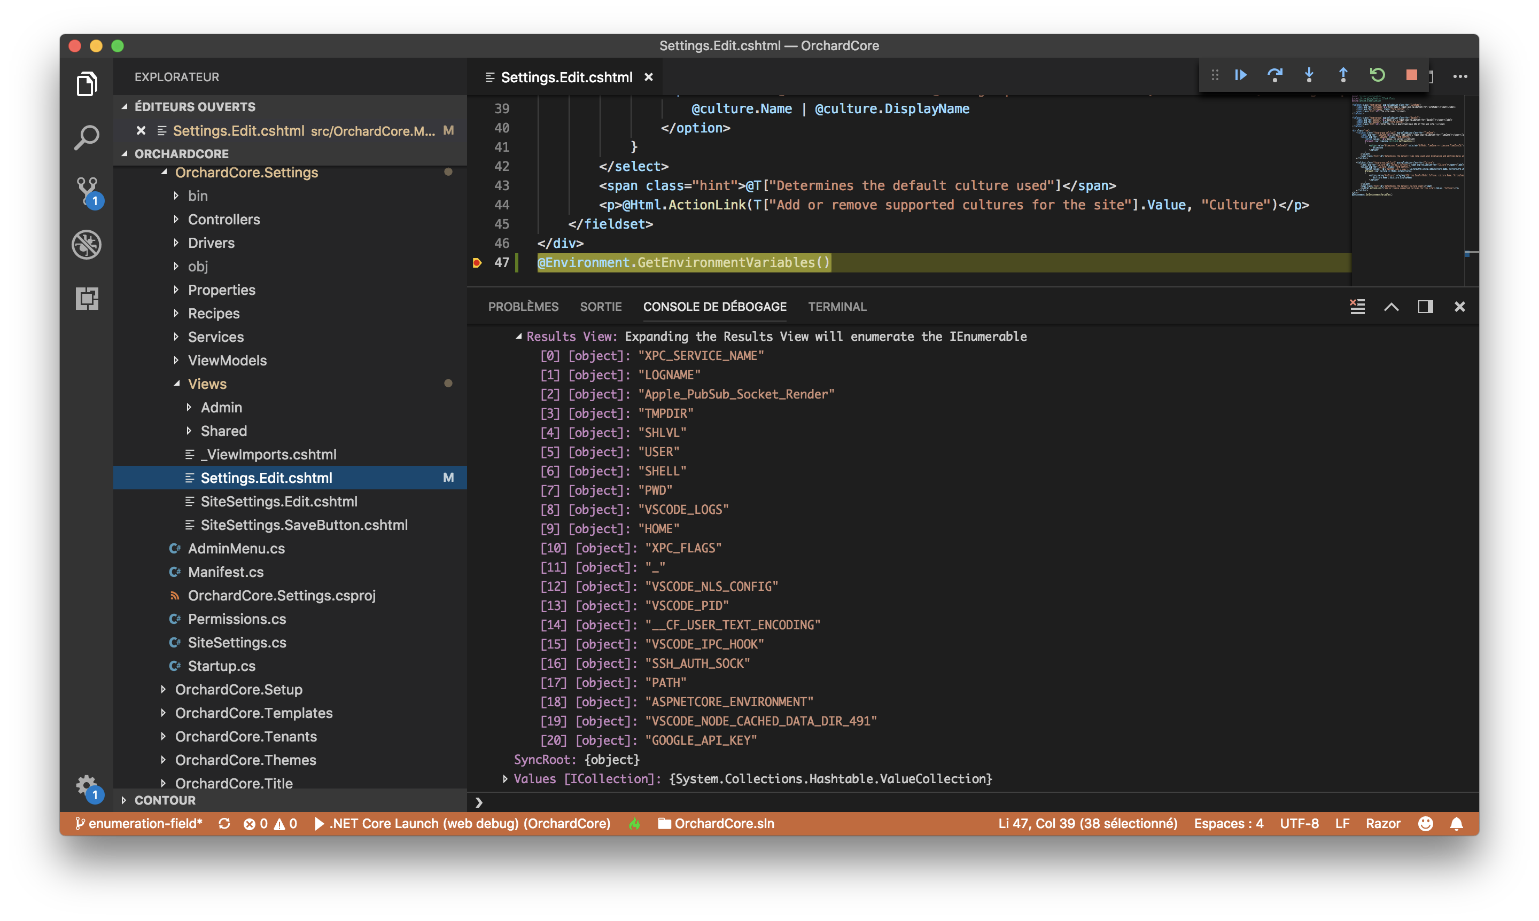Toggle the breakpoint on line 47
1539x921 pixels.
point(477,262)
